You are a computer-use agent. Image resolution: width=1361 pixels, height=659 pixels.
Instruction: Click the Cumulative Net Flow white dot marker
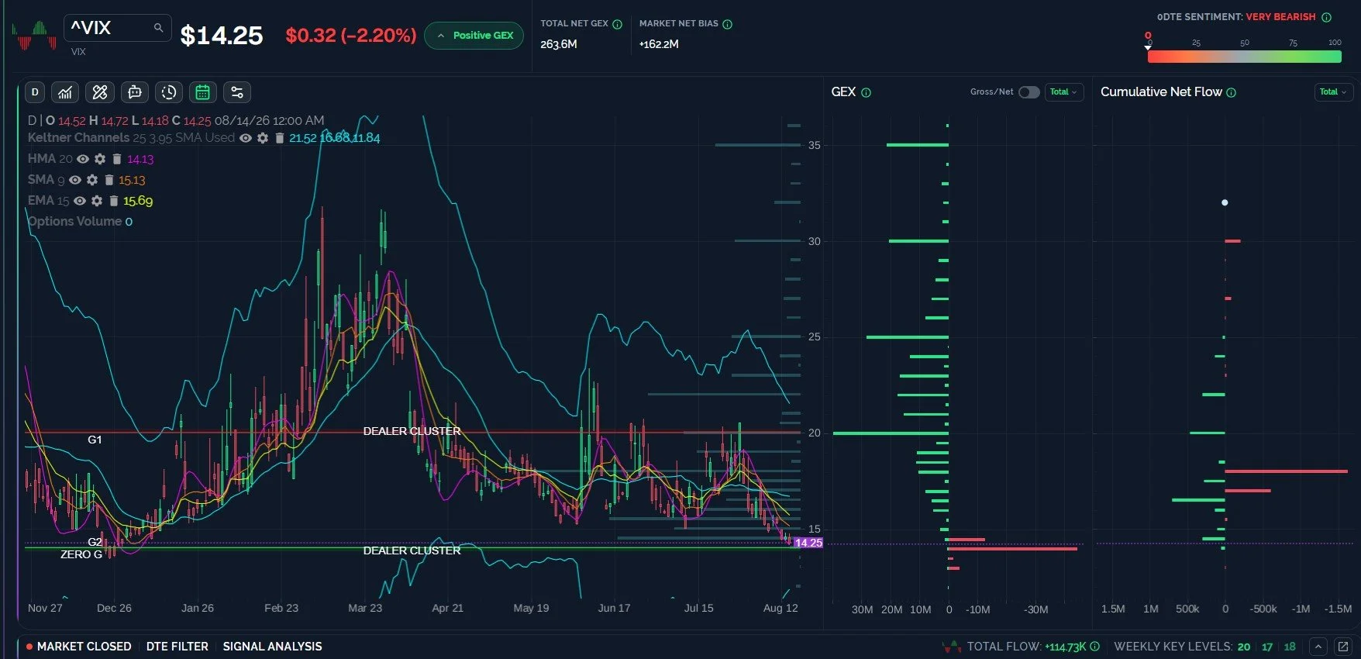point(1225,202)
